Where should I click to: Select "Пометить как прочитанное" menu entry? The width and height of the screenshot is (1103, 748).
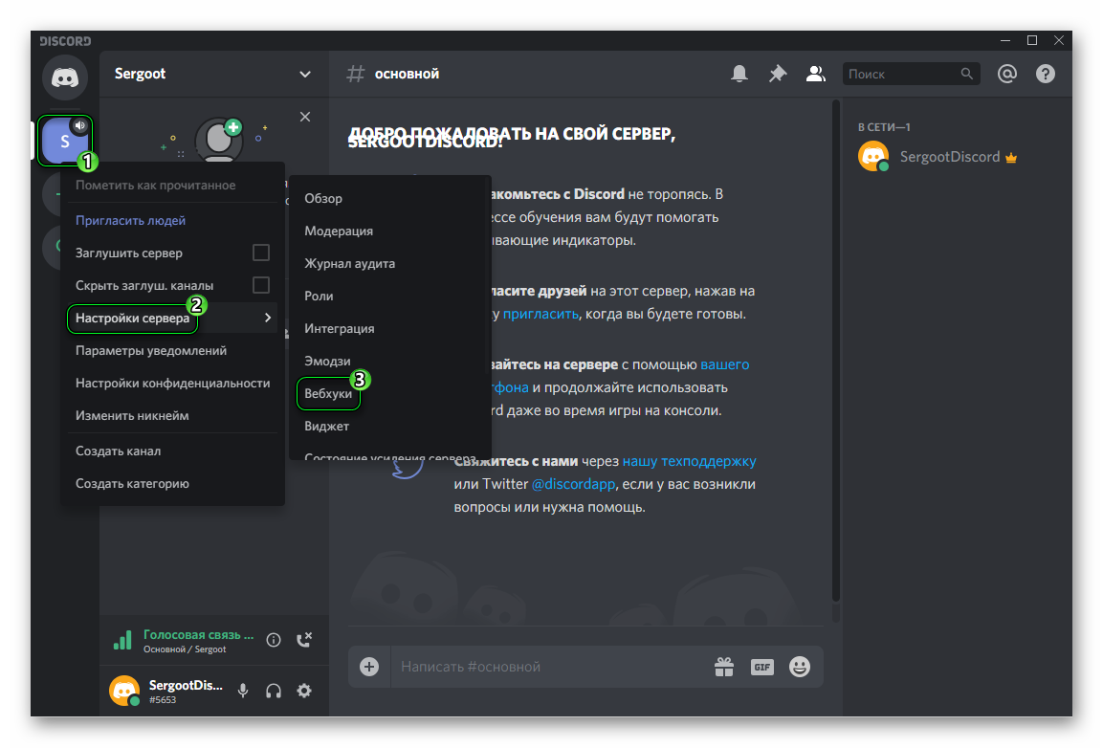coord(172,185)
